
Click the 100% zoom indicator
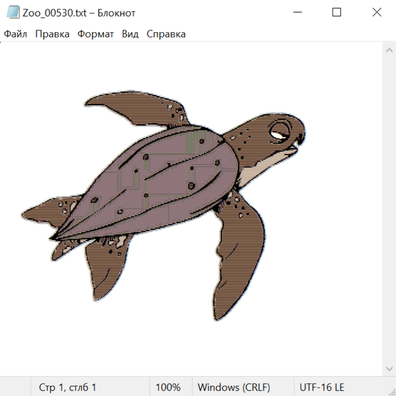(168, 387)
